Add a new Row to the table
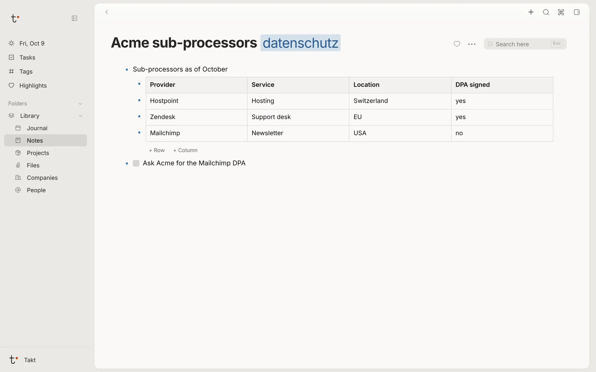This screenshot has width=596, height=372. pyautogui.click(x=157, y=150)
